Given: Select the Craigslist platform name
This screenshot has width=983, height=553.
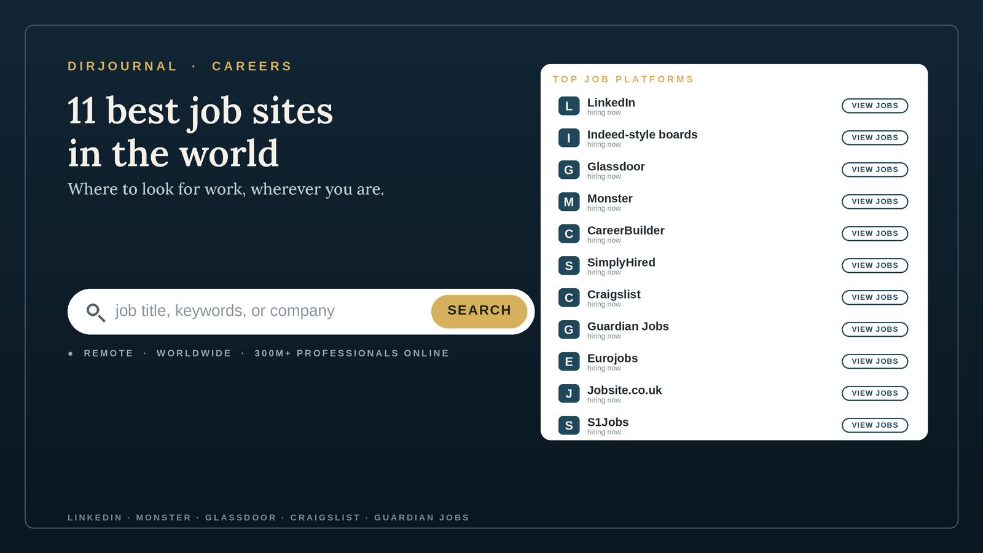Looking at the screenshot, I should [x=614, y=294].
